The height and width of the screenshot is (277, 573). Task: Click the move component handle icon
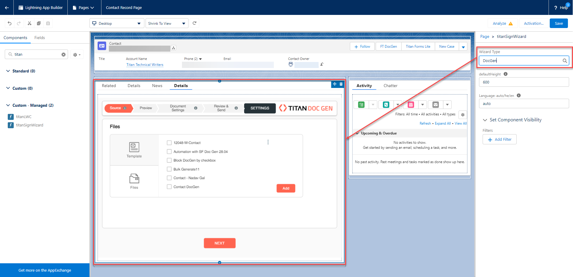click(335, 84)
